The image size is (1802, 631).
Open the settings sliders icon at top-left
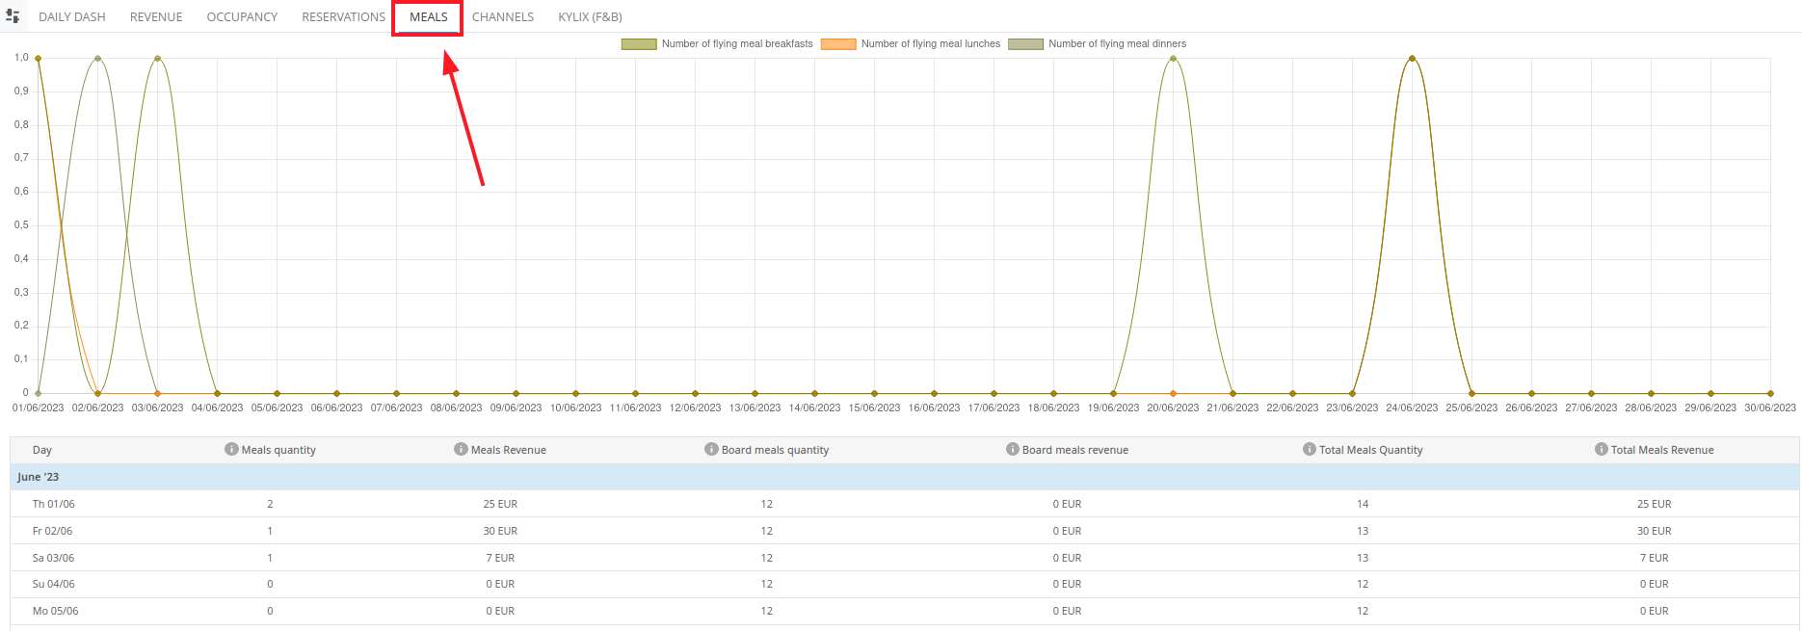(13, 16)
